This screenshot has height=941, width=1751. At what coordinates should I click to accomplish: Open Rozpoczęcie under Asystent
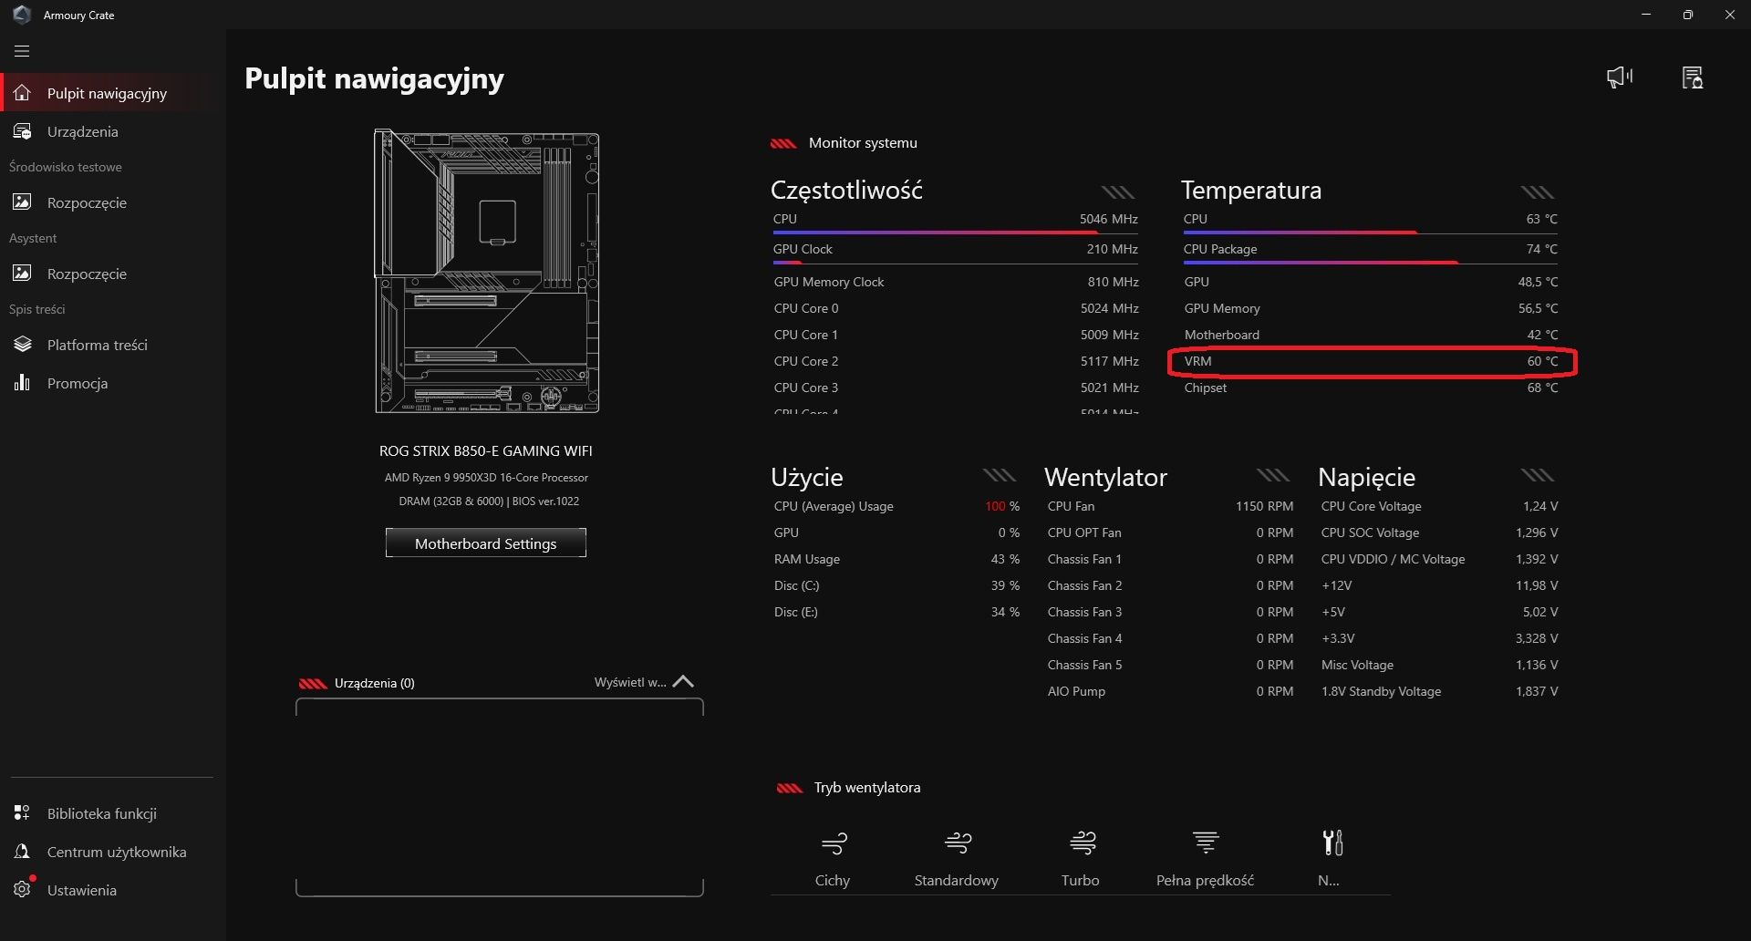[113, 274]
